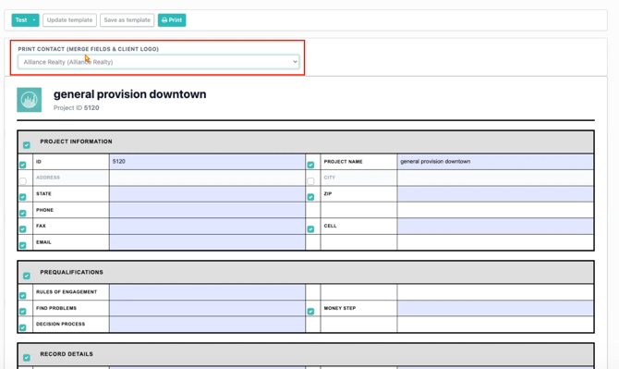619x369 pixels.
Task: Click the ID value field 5120
Action: 207,162
